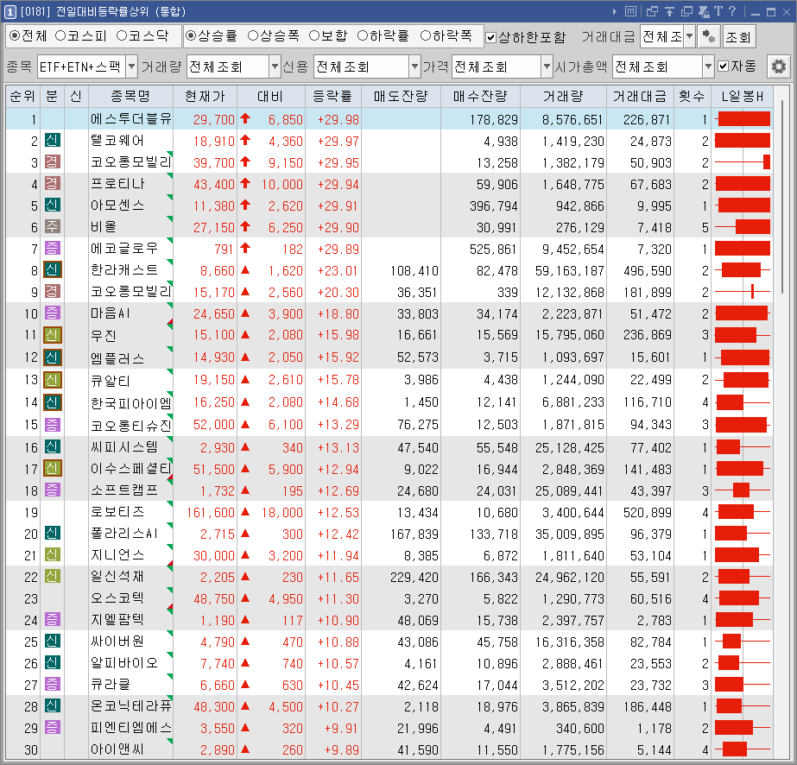
Task: Click the 증 badge in the 마음AI row
Action: (53, 313)
